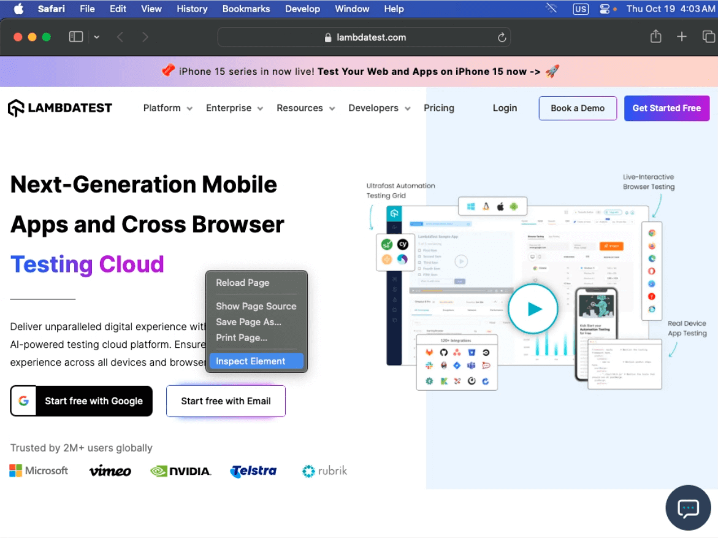The height and width of the screenshot is (538, 718).
Task: Select the Cypress framework icon
Action: [x=403, y=244]
